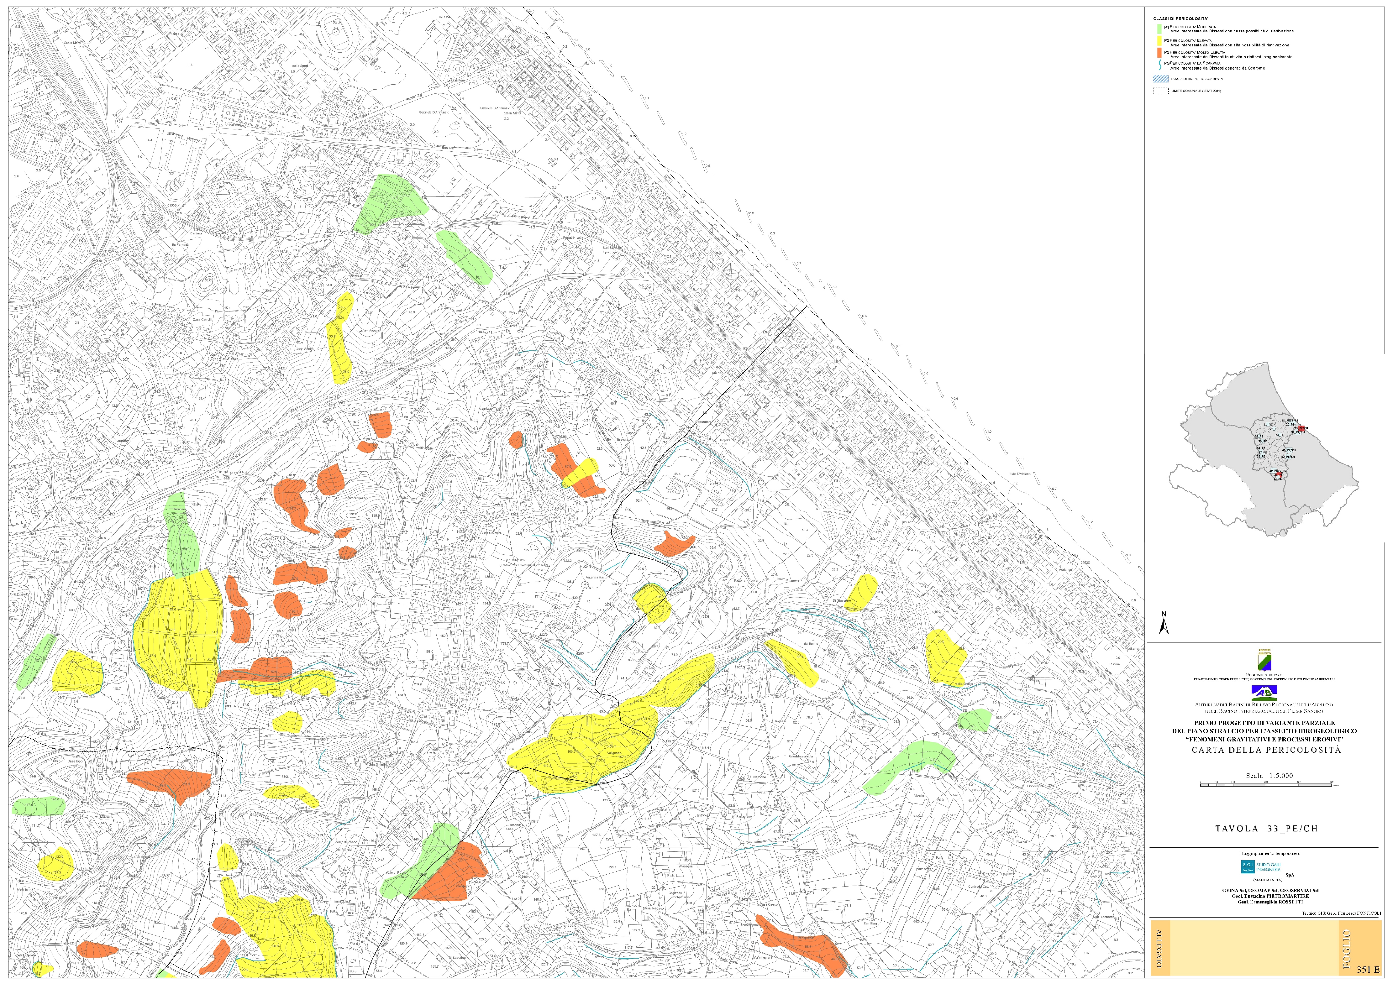Click the AdB basin authority logo
This screenshot has height=984, width=1393.
click(x=1264, y=693)
